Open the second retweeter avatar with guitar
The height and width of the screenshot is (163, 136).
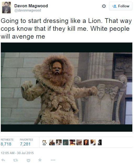point(52,142)
